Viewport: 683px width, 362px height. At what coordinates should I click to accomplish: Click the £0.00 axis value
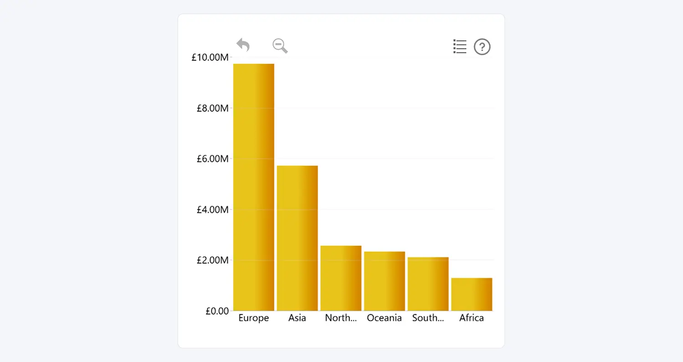217,311
